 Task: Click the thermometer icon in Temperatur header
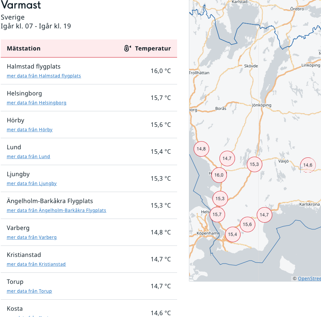[127, 48]
